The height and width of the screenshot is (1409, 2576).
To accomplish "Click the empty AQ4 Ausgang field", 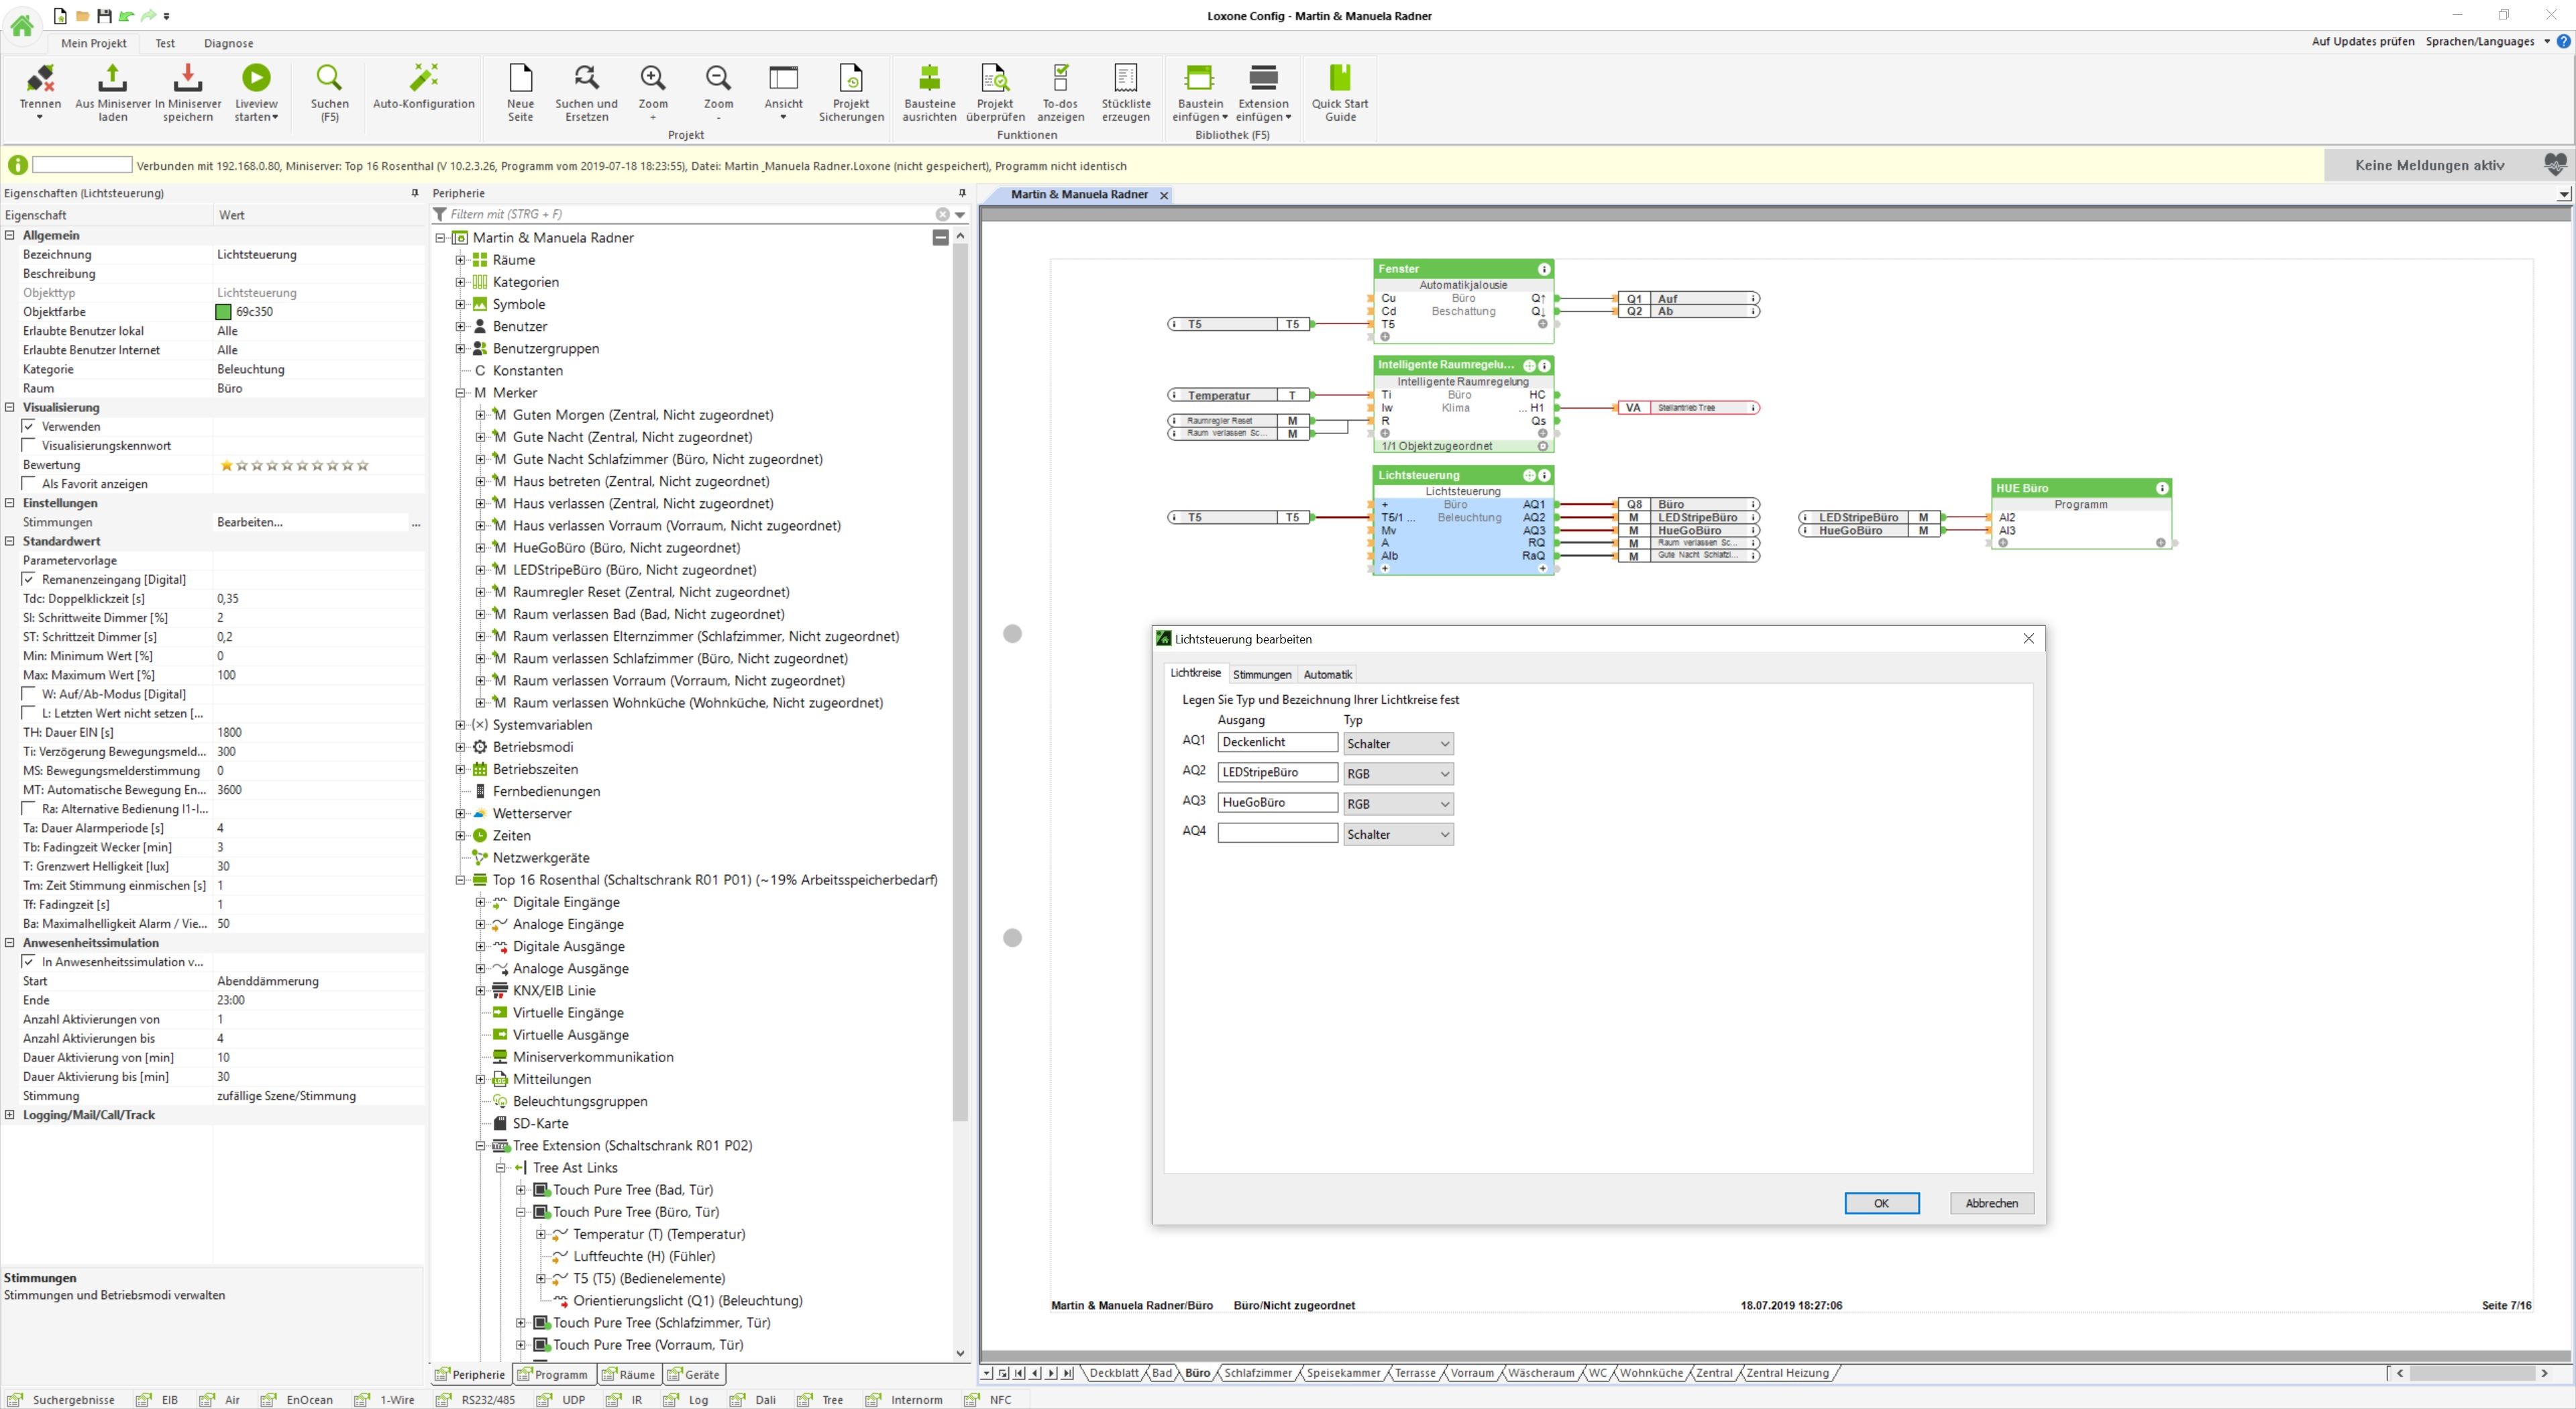I will click(x=1277, y=833).
